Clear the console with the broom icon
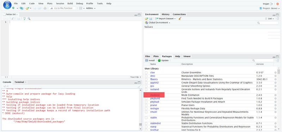282x132 pixels. click(x=139, y=86)
